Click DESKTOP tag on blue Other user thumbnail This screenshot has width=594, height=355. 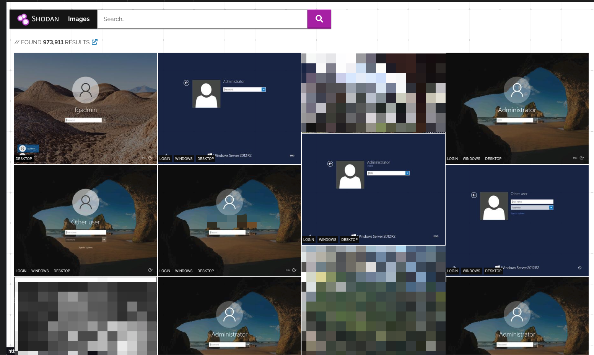tap(493, 271)
